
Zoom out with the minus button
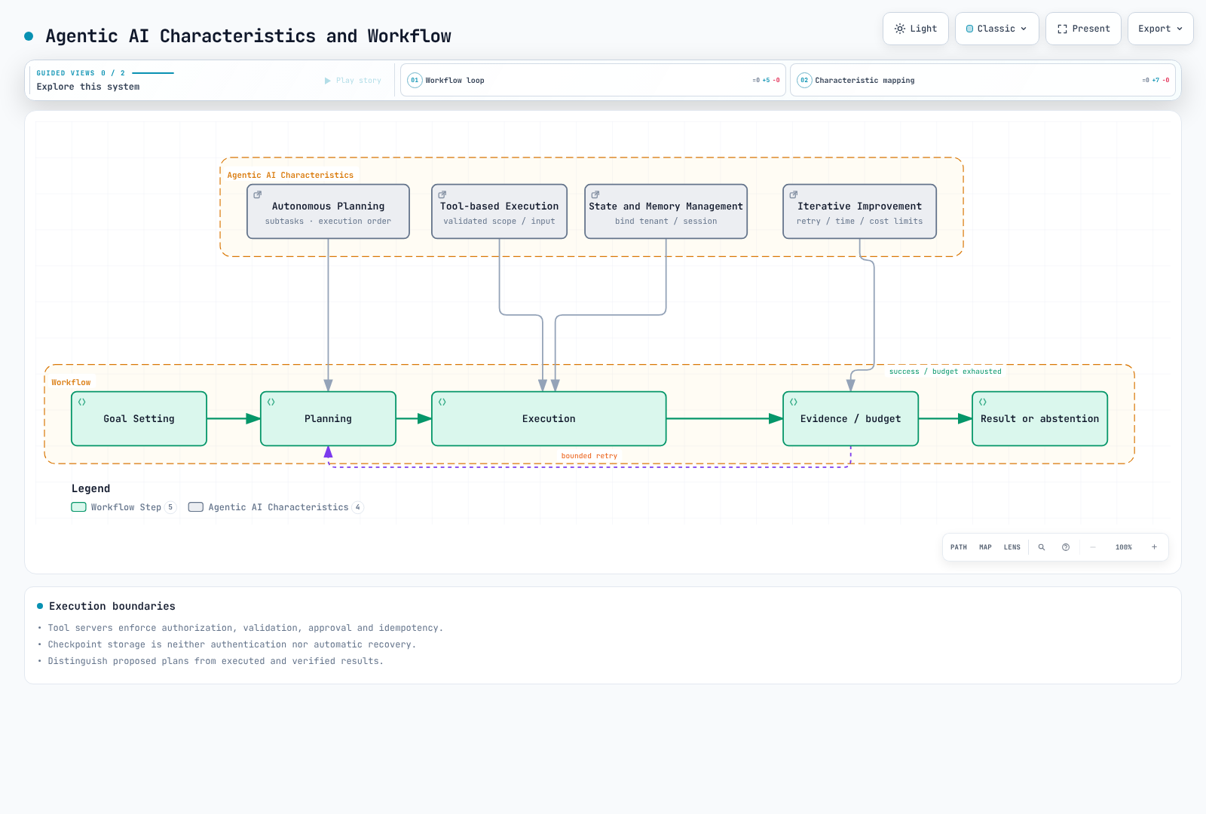click(x=1093, y=547)
